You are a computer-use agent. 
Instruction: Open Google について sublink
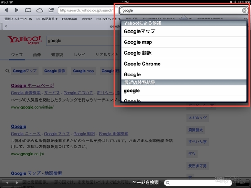(78, 93)
